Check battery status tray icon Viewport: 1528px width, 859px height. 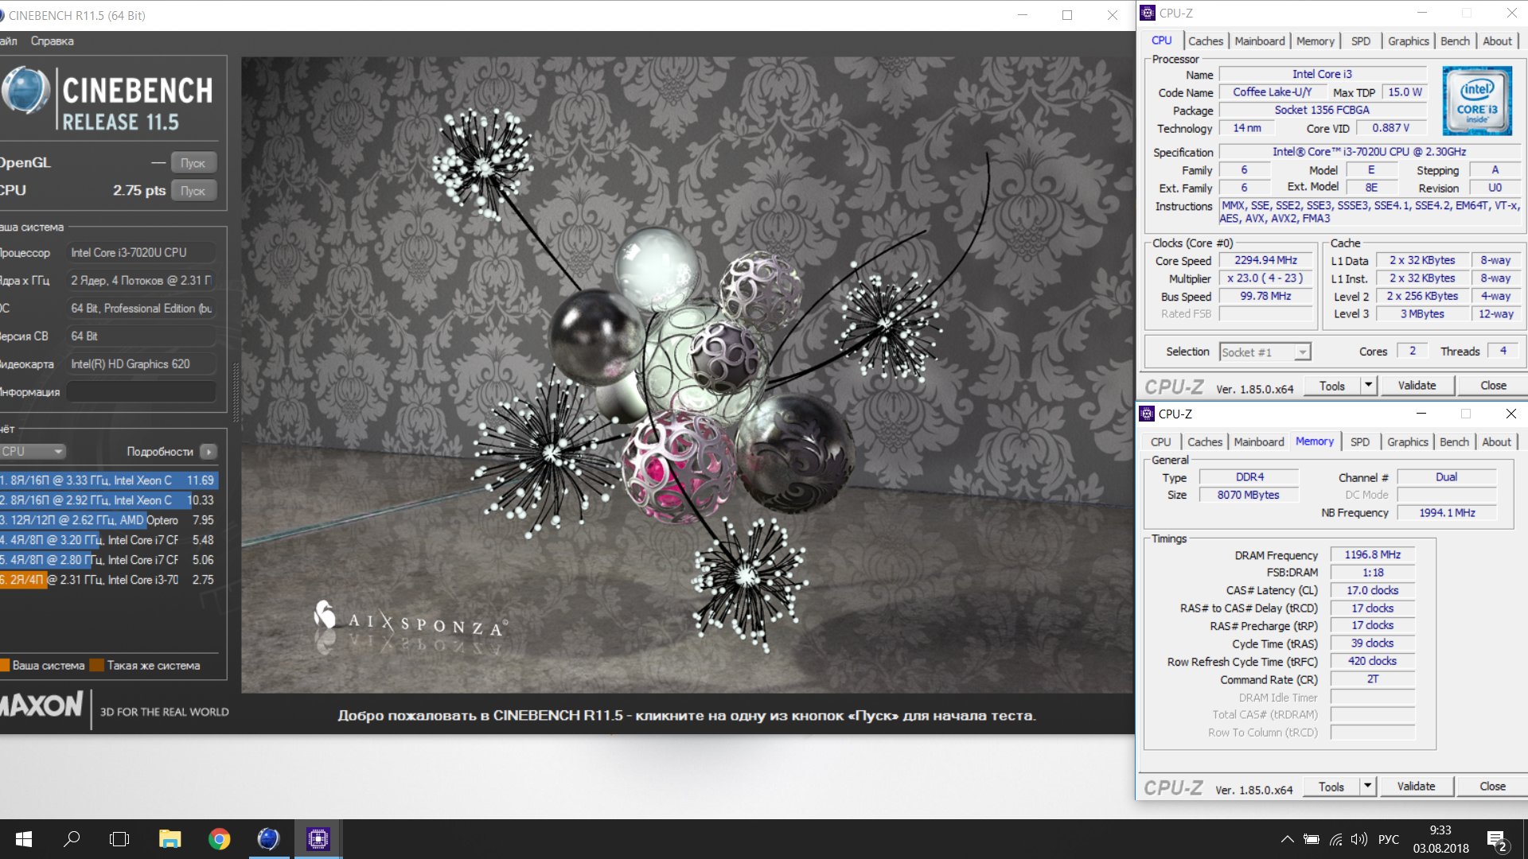pos(1312,839)
